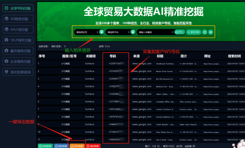The height and width of the screenshot is (148, 245).
Task: Select the phone number starting +1204957
Action: click(116, 79)
